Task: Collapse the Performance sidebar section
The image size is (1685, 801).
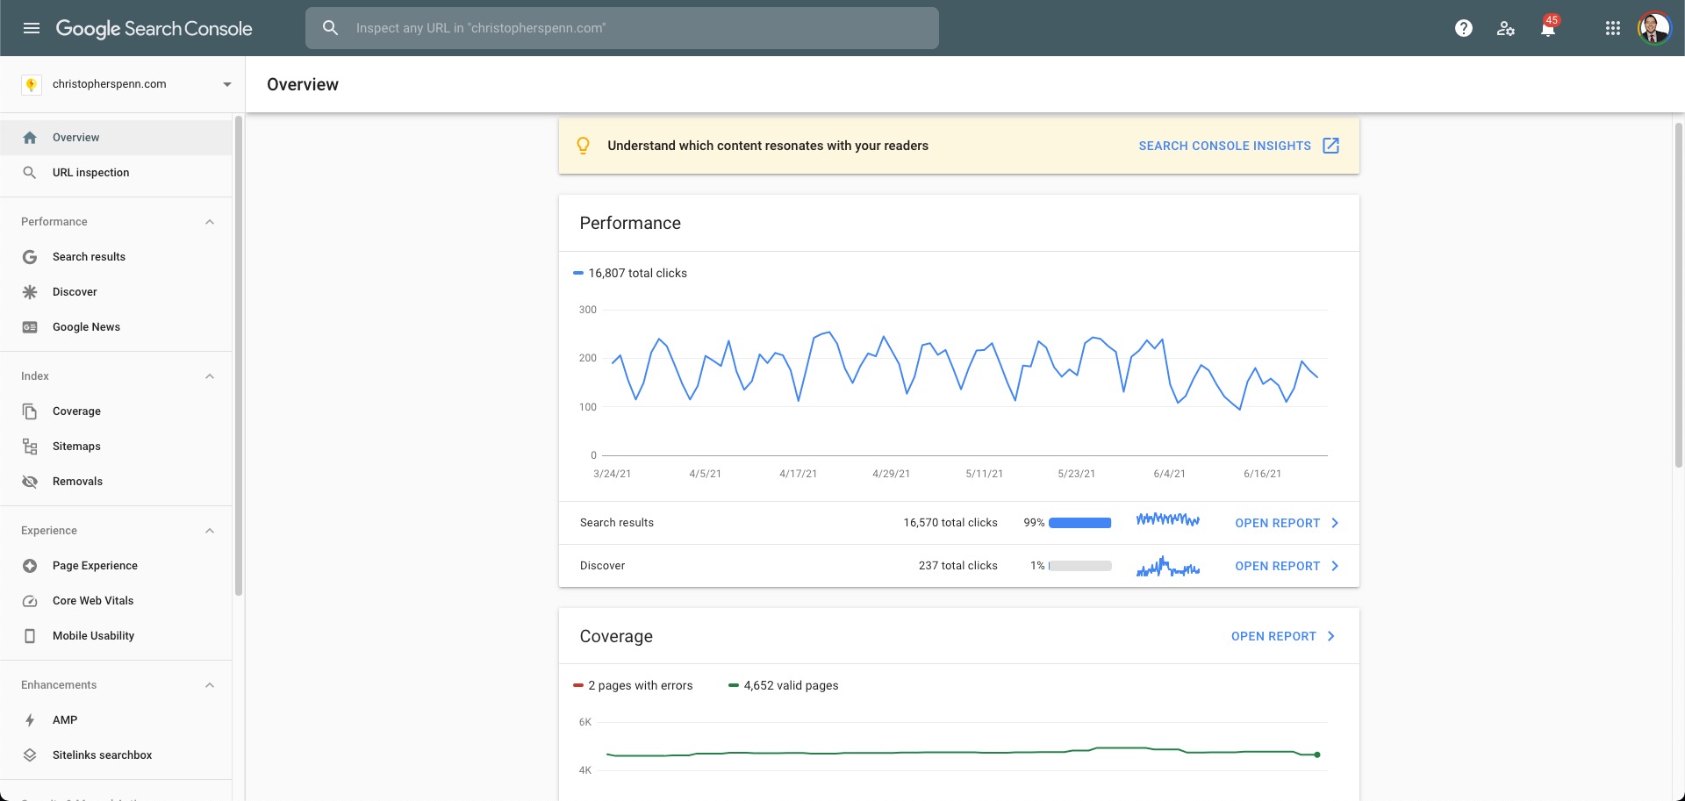Action: [210, 222]
